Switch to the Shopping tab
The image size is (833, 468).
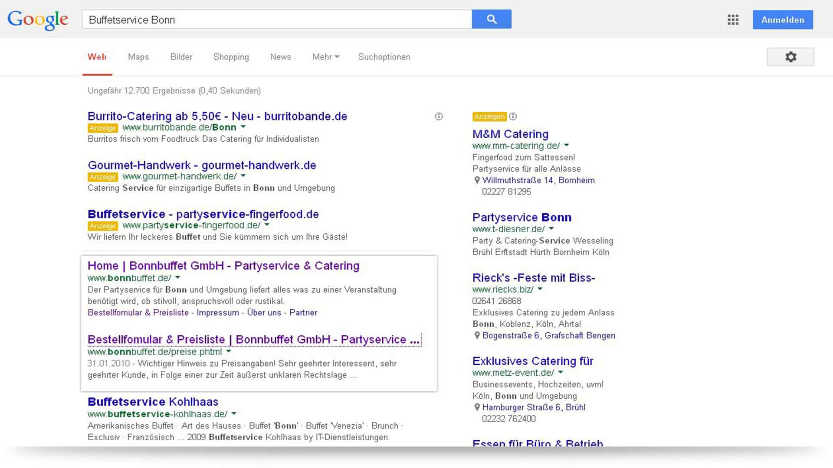[231, 57]
